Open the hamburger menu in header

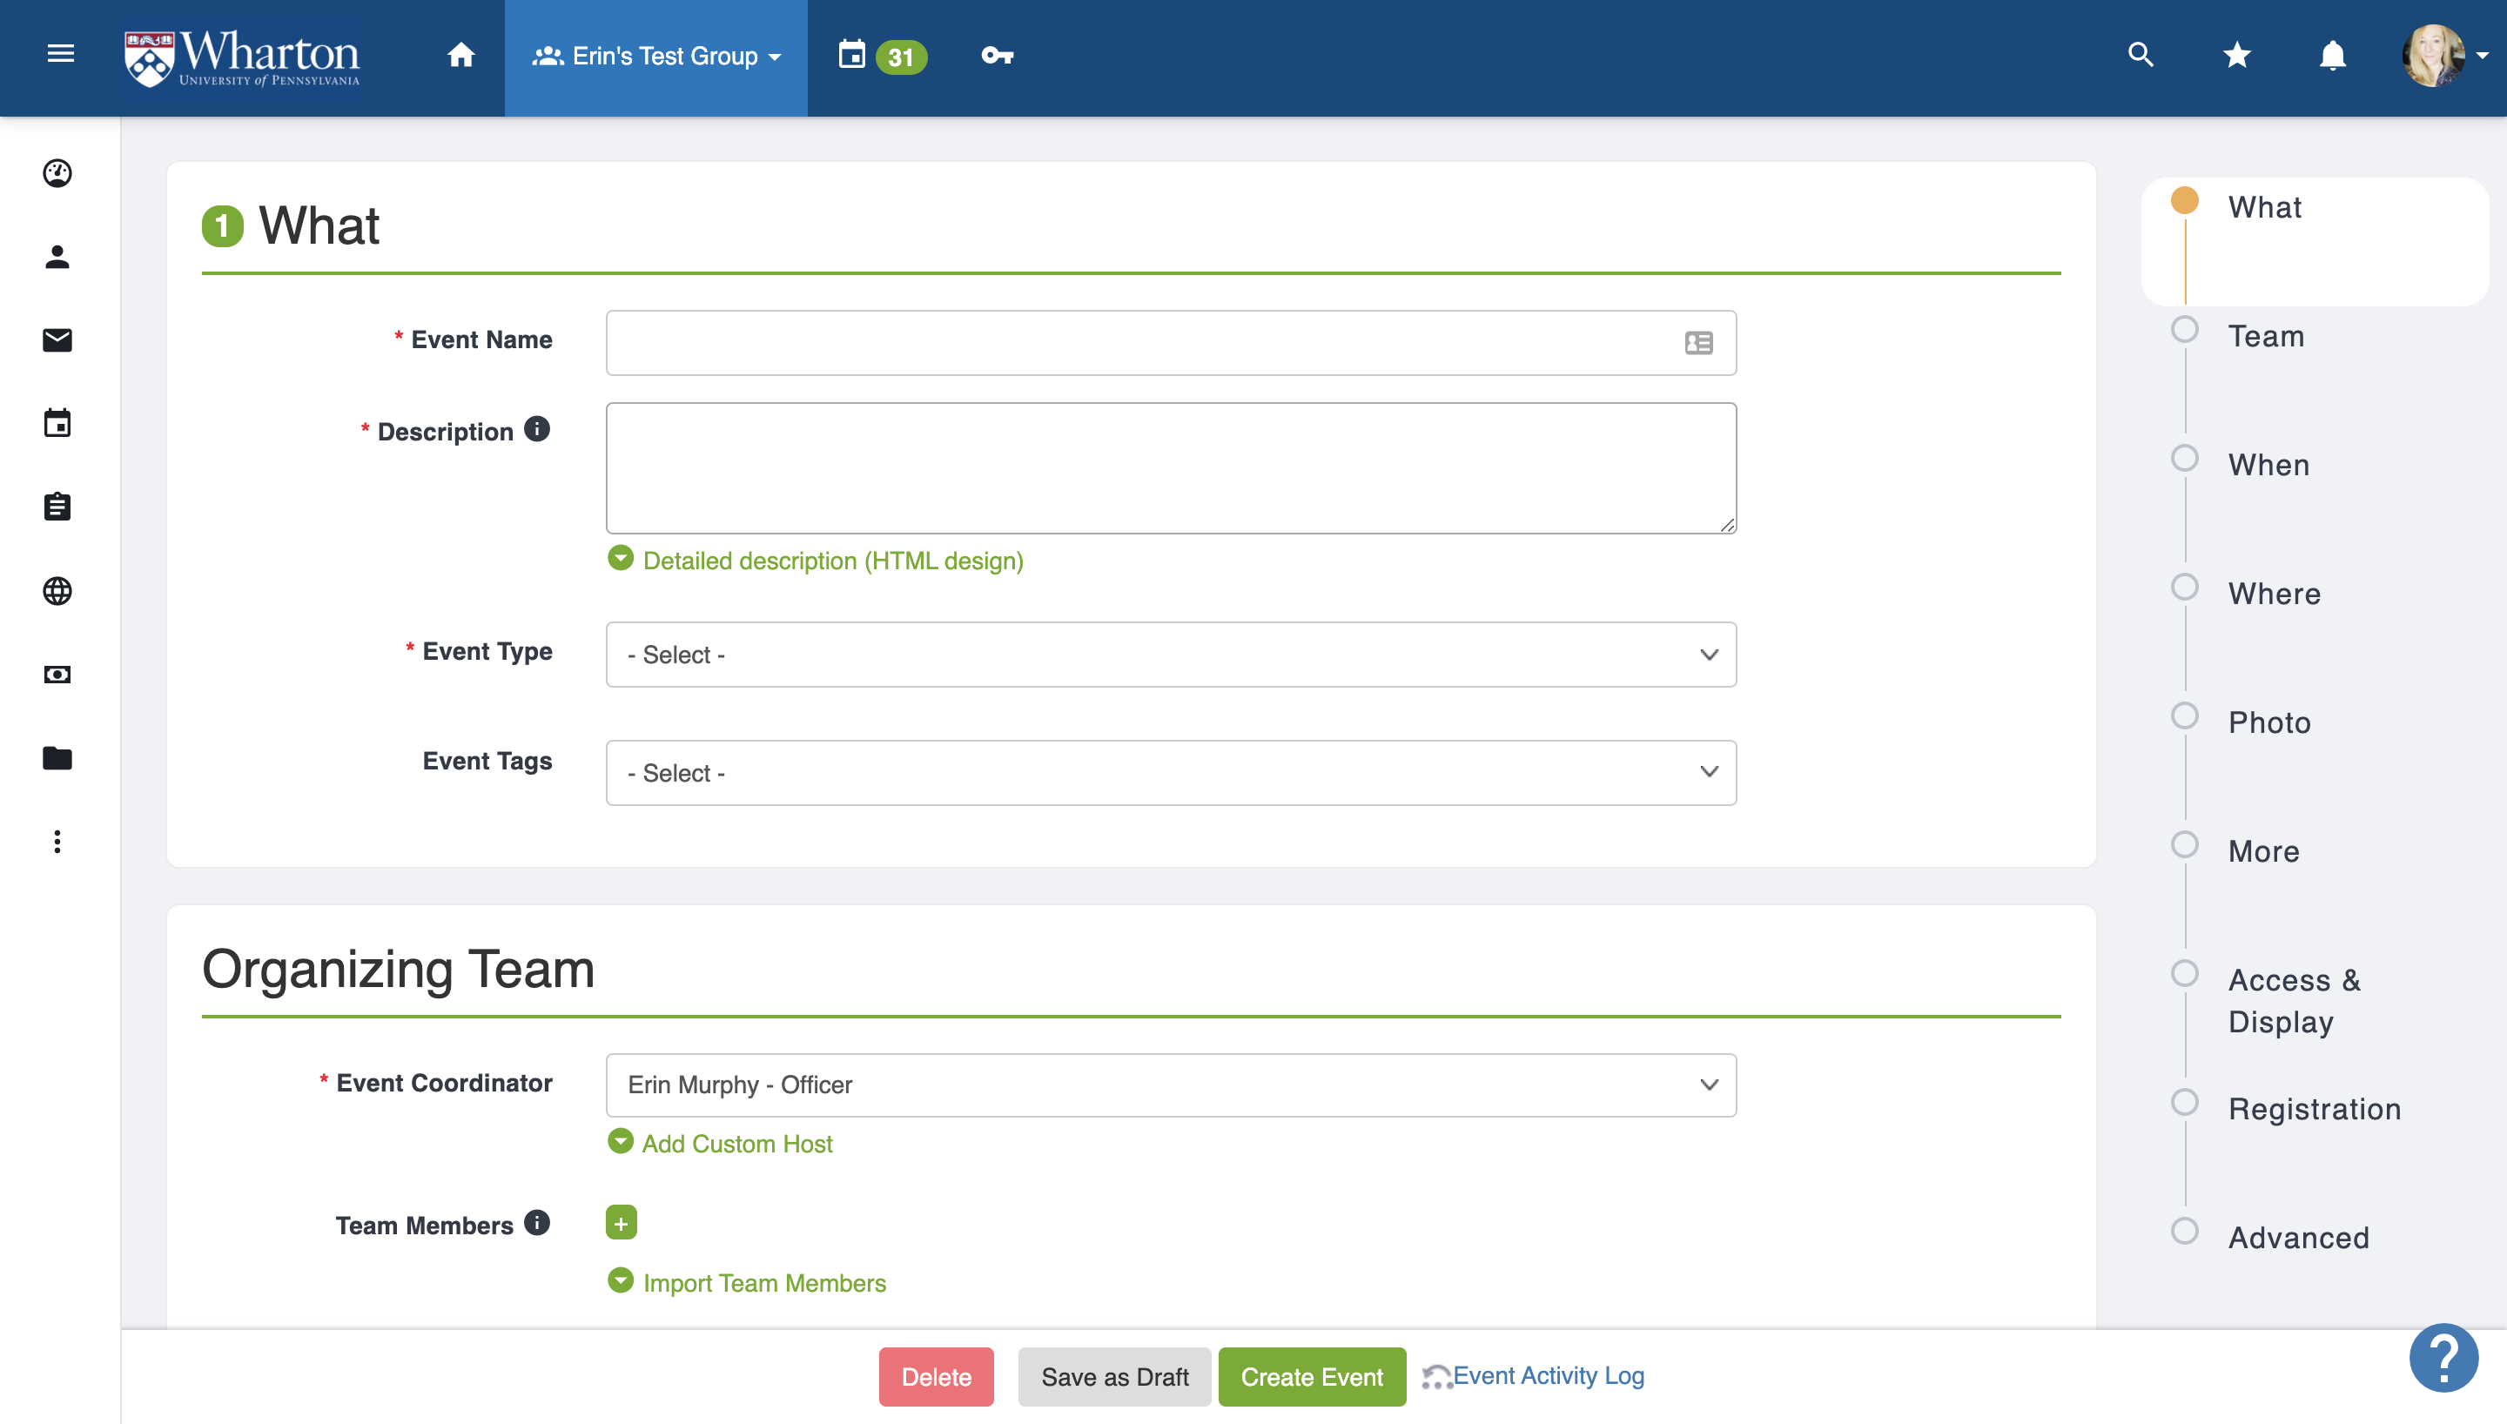[x=61, y=54]
